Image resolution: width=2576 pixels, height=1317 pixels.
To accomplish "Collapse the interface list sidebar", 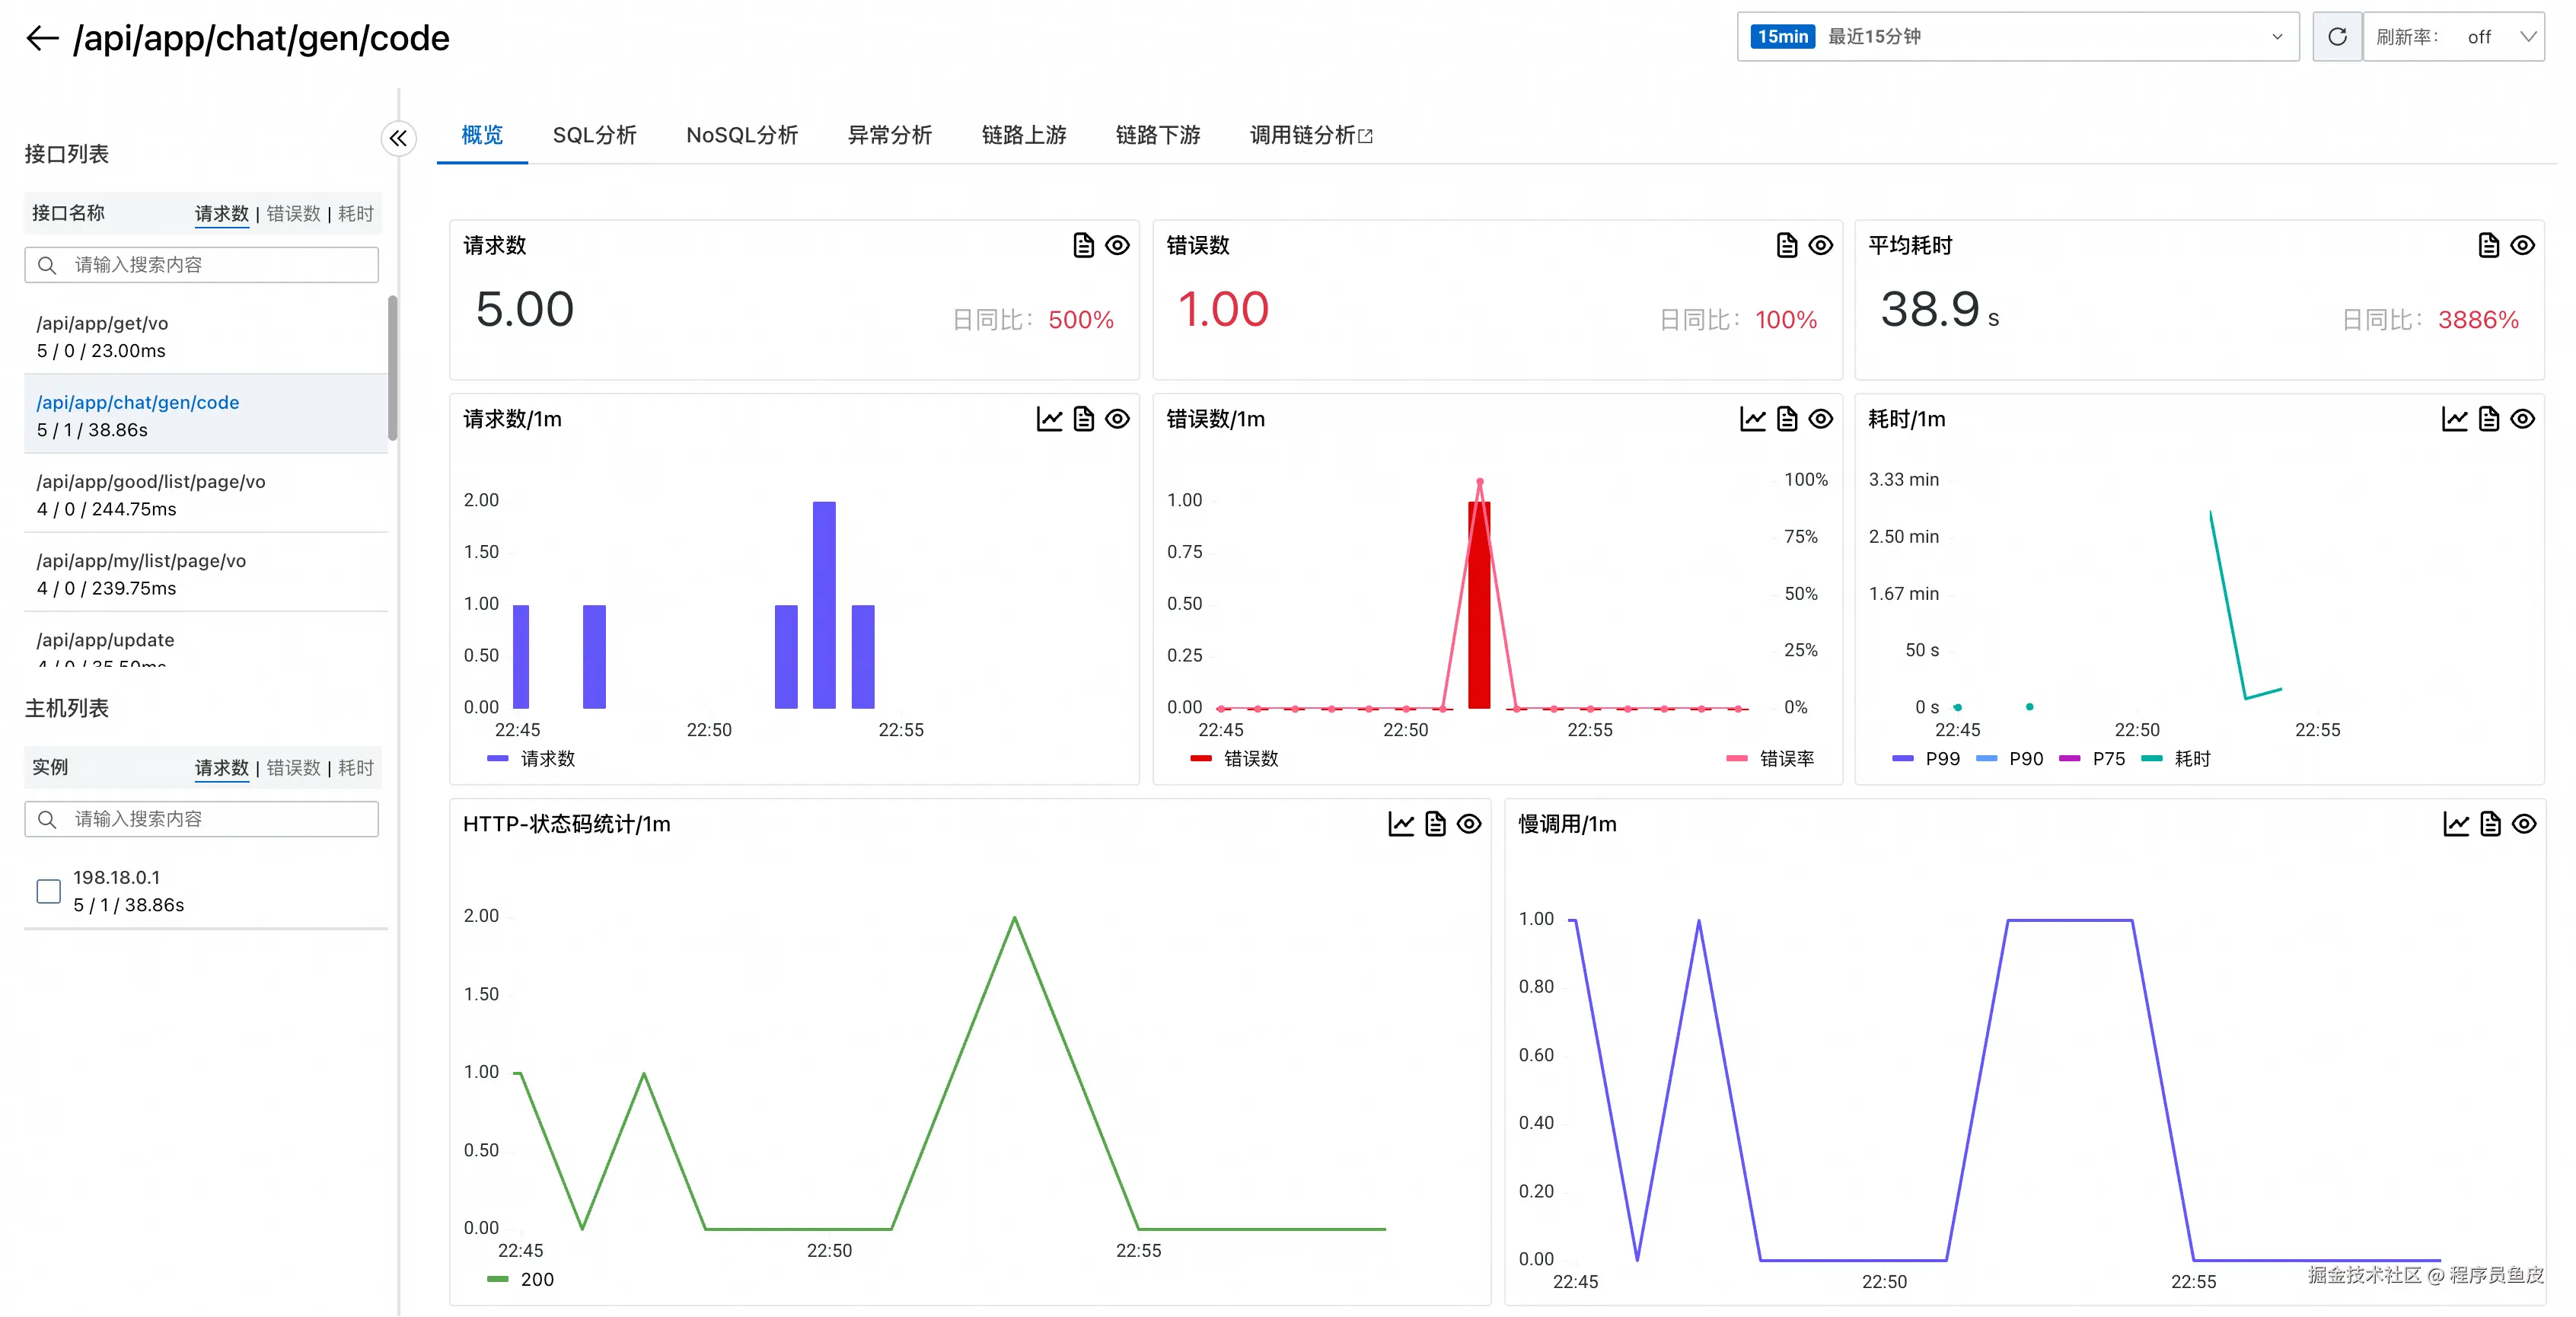I will [x=398, y=138].
